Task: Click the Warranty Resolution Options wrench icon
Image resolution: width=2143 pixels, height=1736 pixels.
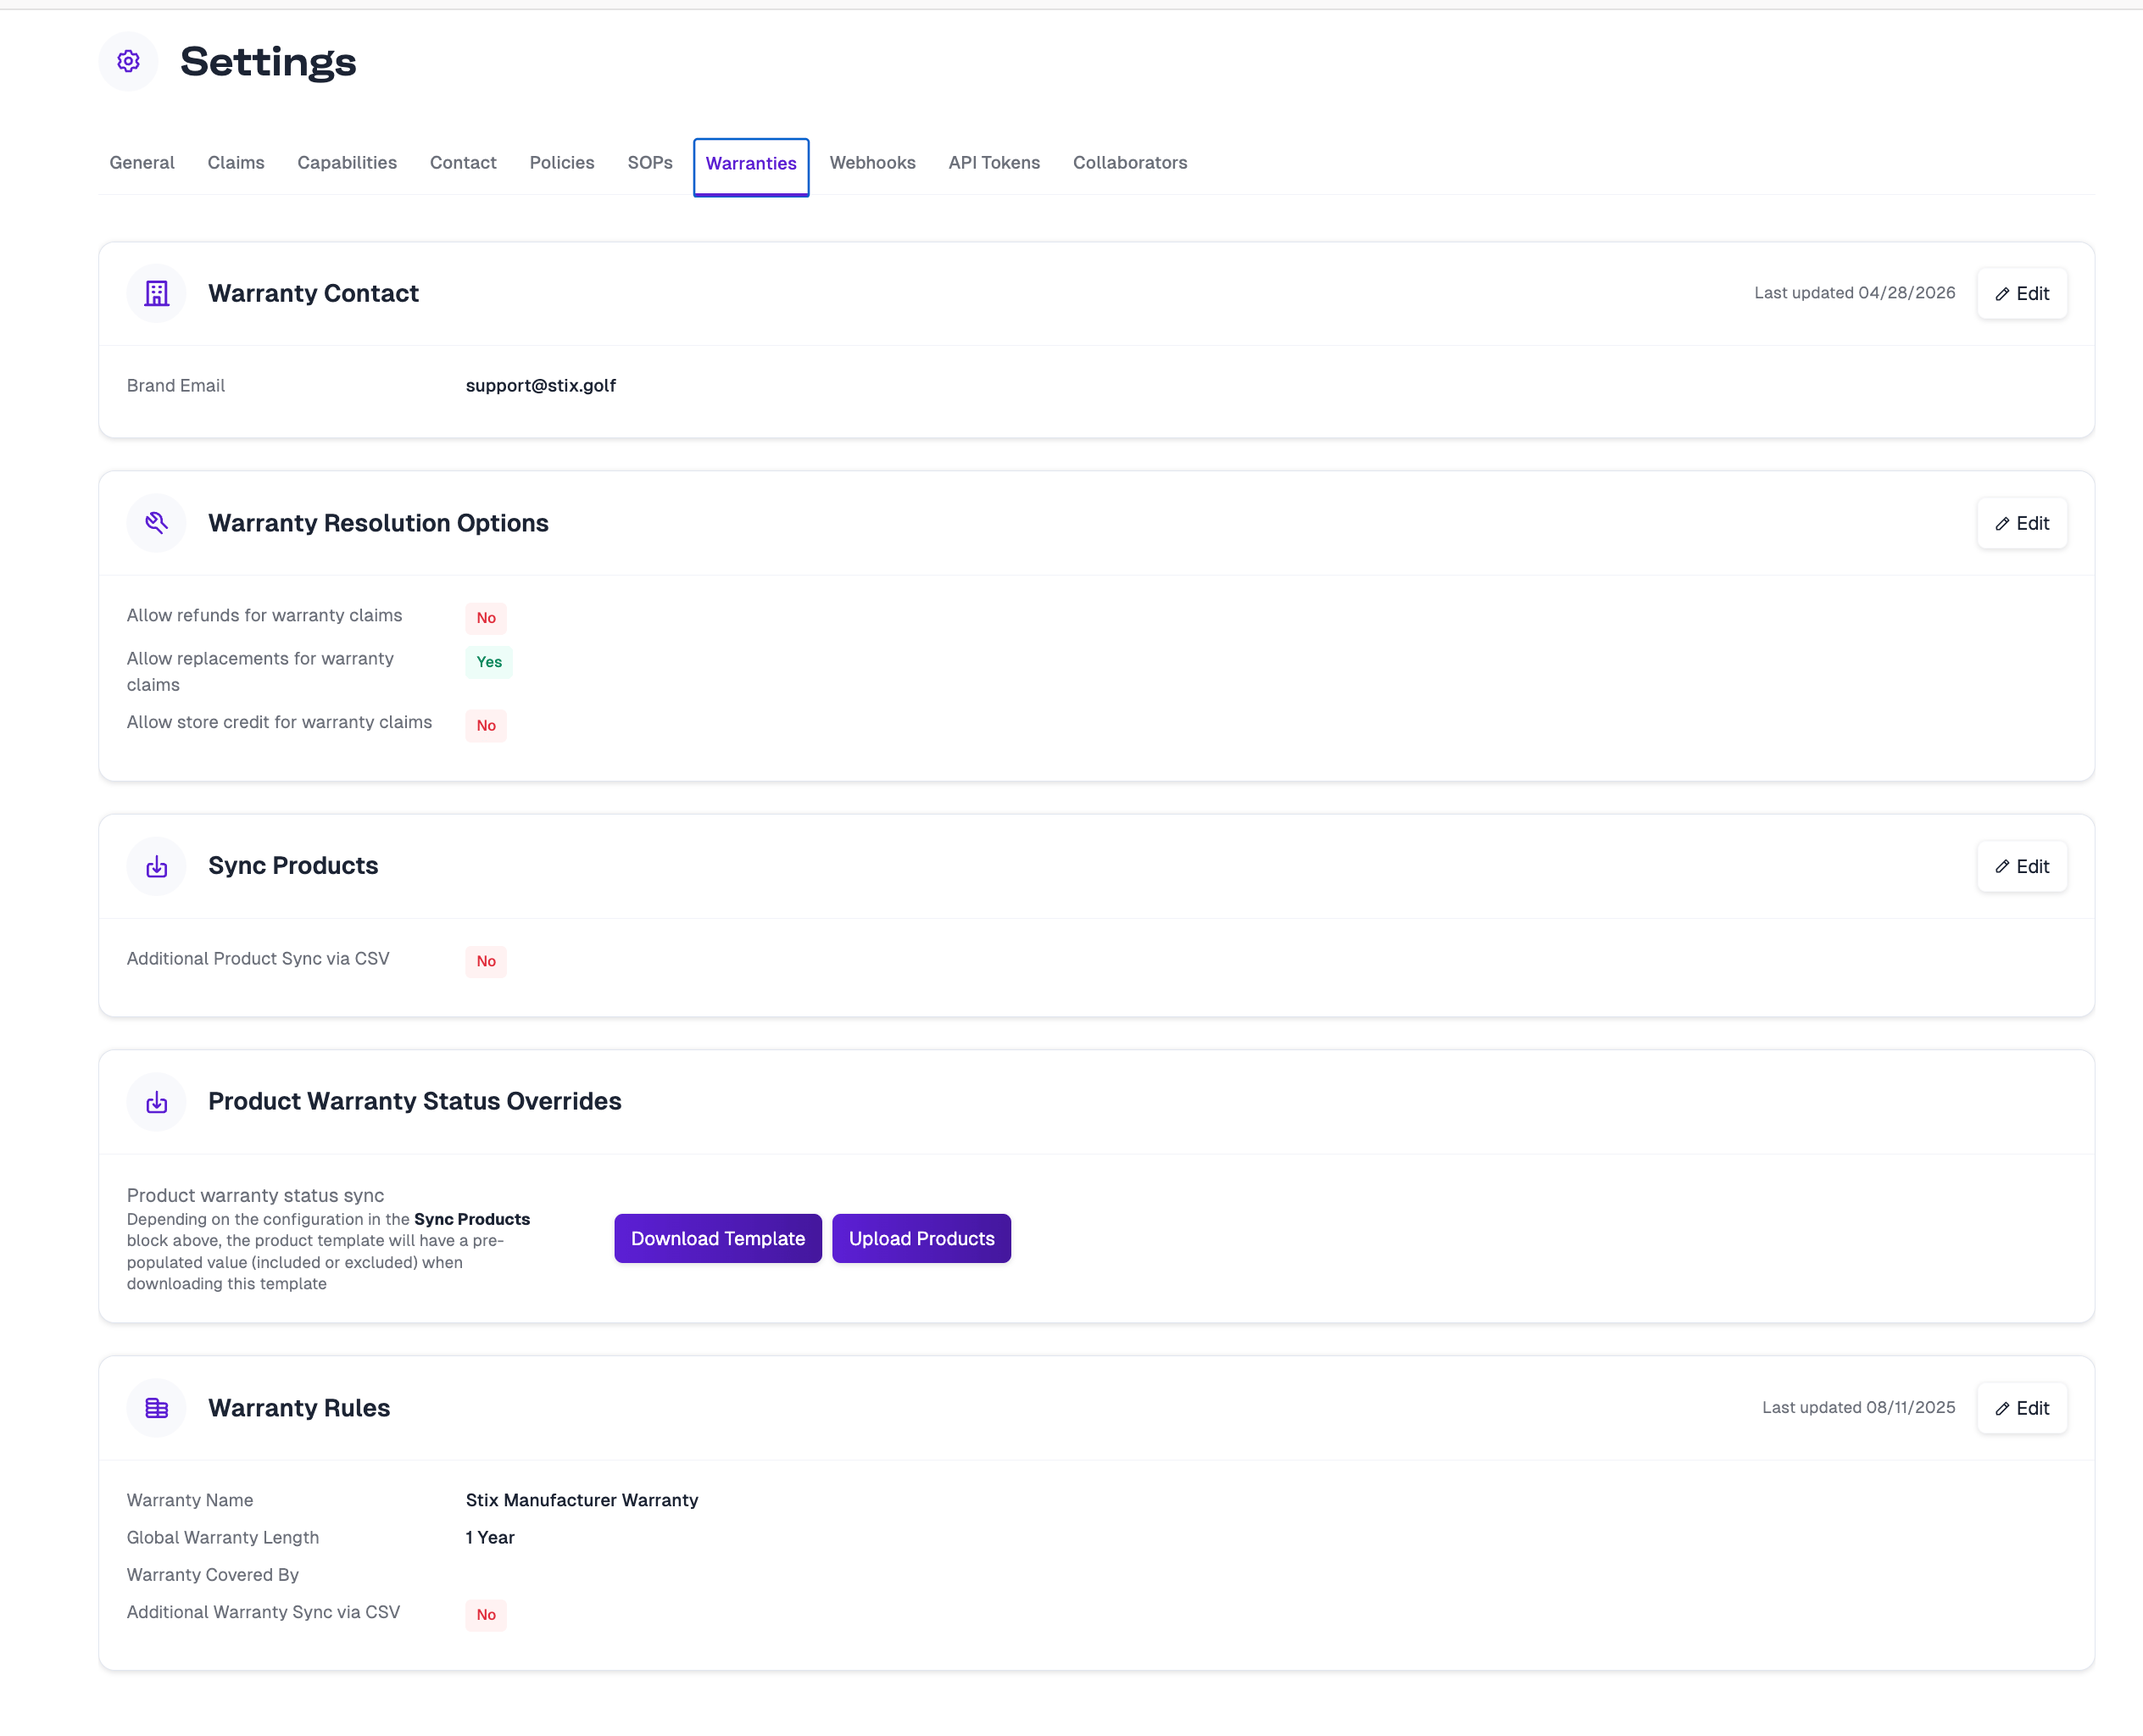Action: tap(157, 523)
